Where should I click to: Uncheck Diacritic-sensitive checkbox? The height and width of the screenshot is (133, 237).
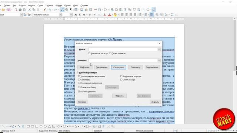[x=79, y=92]
